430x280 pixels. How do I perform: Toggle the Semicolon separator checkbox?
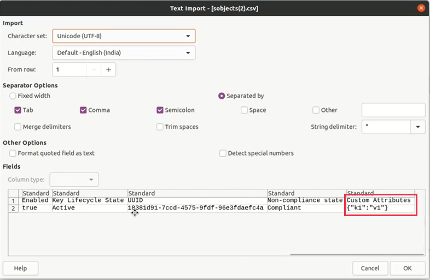pyautogui.click(x=160, y=110)
